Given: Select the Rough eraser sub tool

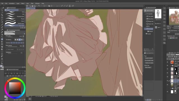Looking at the screenshot, I should click(x=15, y=19).
